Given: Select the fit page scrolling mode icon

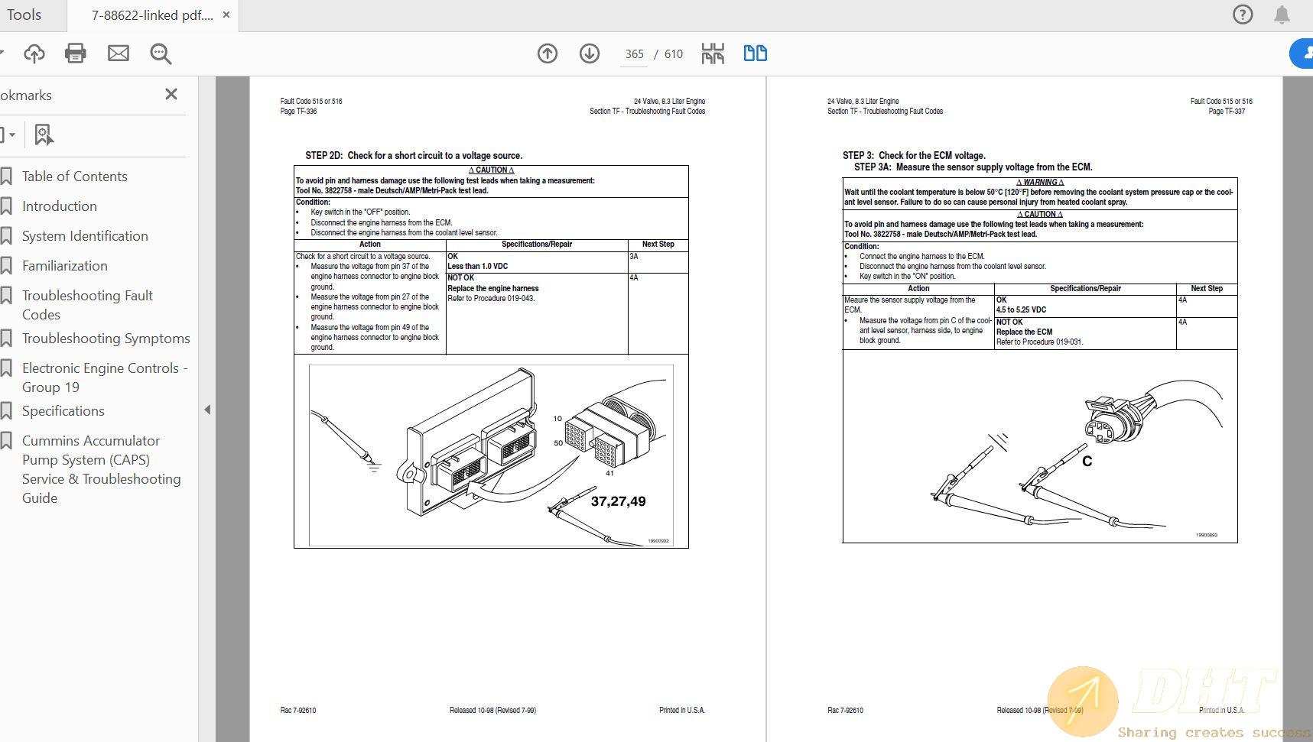Looking at the screenshot, I should pos(713,53).
